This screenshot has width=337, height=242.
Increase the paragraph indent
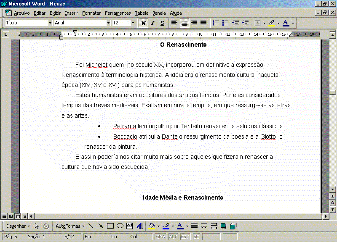pyautogui.click(x=245, y=23)
